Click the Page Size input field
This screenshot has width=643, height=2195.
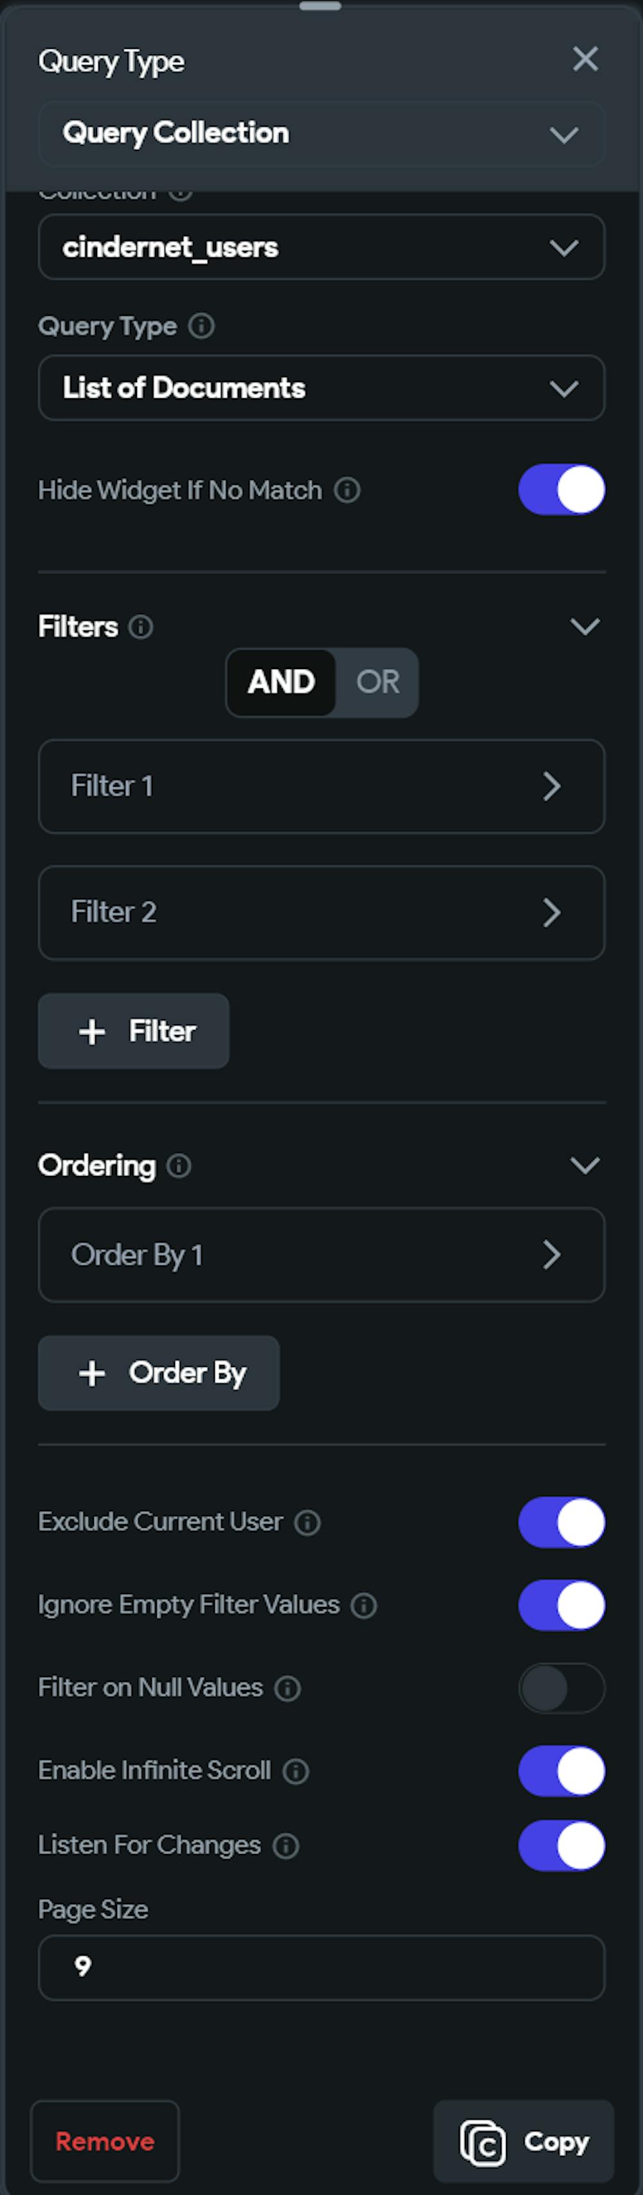pyautogui.click(x=321, y=1967)
